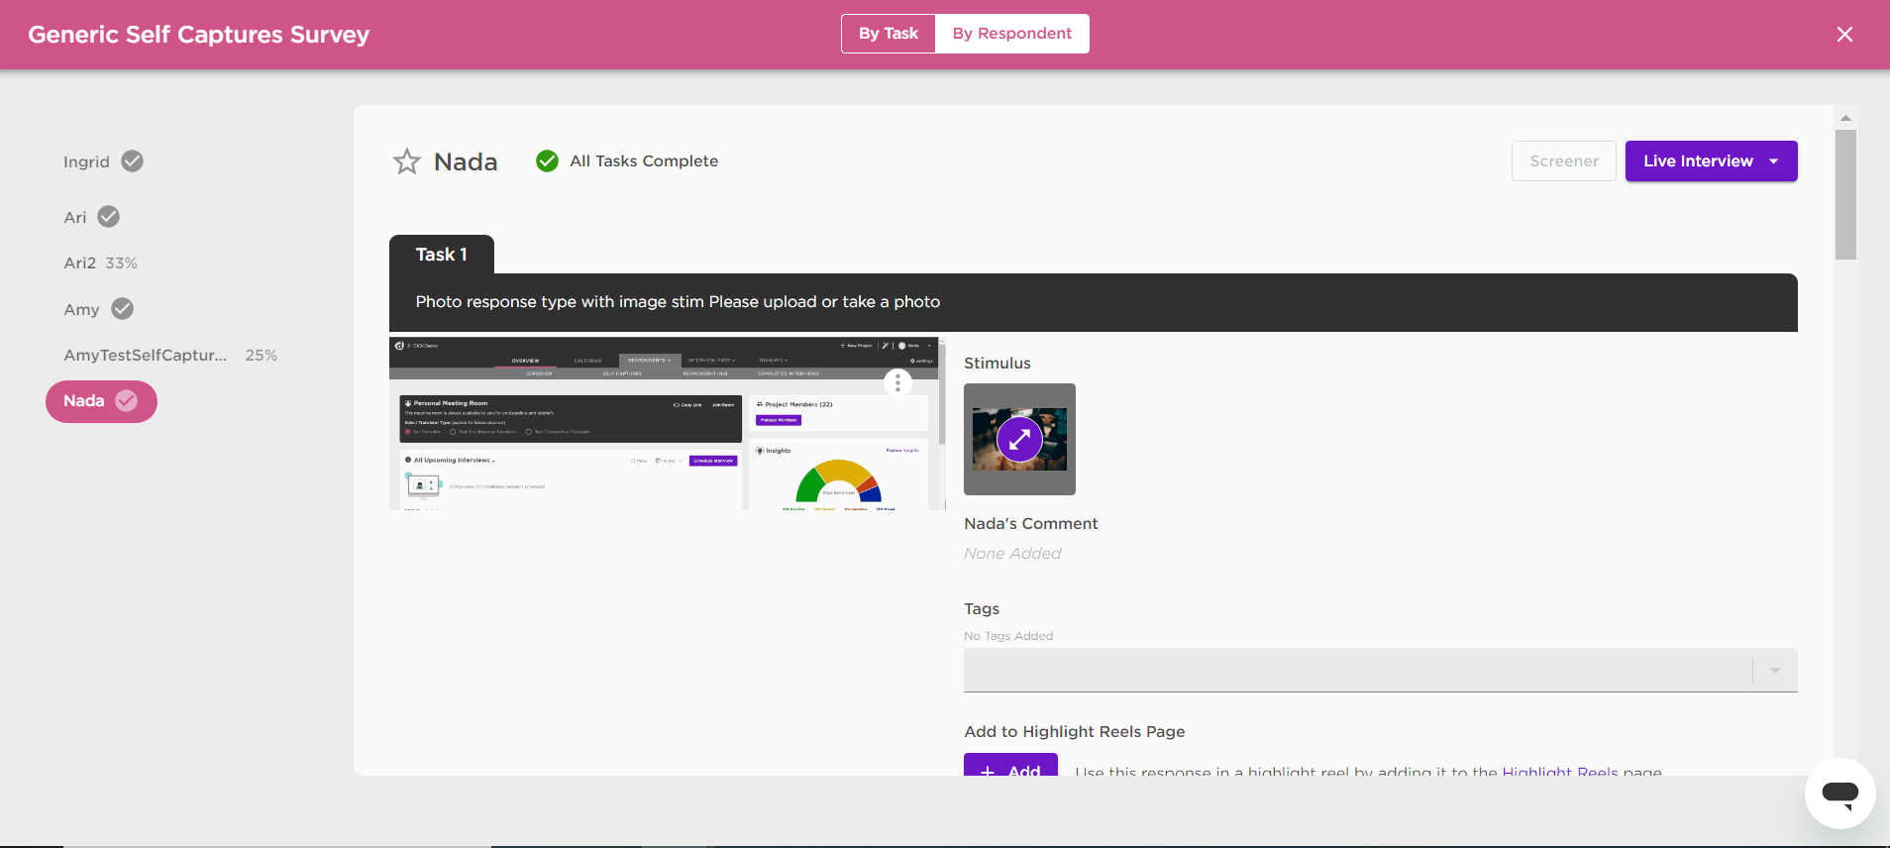
Task: Click the completed checkmark next to Ingrid
Action: click(x=132, y=161)
